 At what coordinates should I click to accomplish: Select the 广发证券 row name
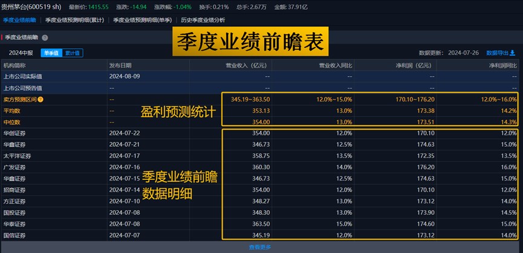point(15,167)
